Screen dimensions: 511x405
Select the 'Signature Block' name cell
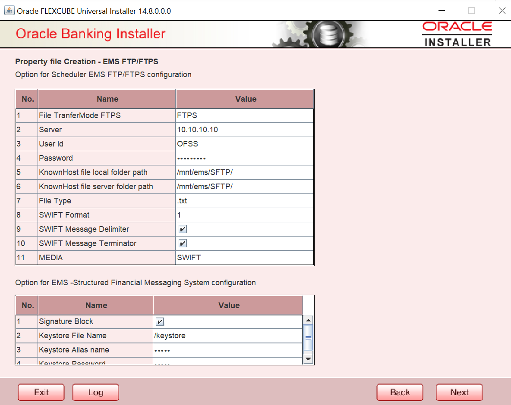point(95,321)
